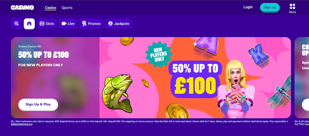Click the green fish illustration in banner
The width and height of the screenshot is (309, 136).
[117, 93]
